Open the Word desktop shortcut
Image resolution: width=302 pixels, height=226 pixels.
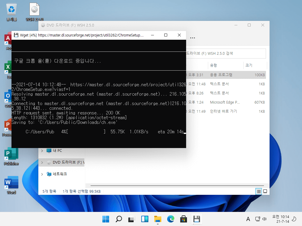coord(12,185)
